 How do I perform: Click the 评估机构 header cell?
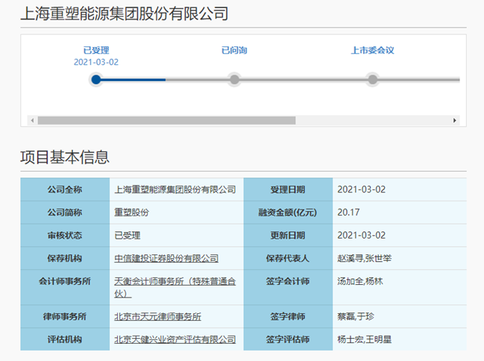point(65,339)
